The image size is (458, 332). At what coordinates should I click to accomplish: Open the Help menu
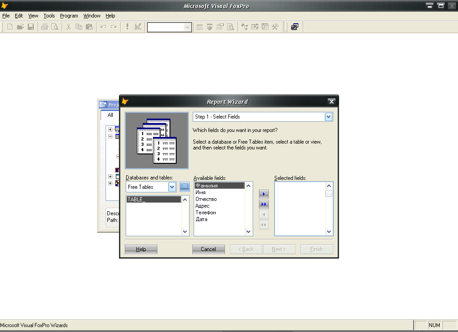click(110, 16)
